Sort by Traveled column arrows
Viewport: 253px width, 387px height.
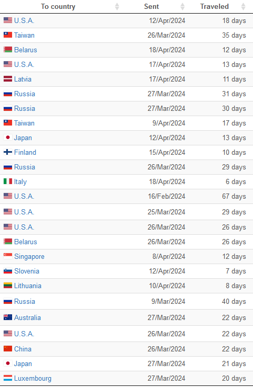[x=244, y=7]
